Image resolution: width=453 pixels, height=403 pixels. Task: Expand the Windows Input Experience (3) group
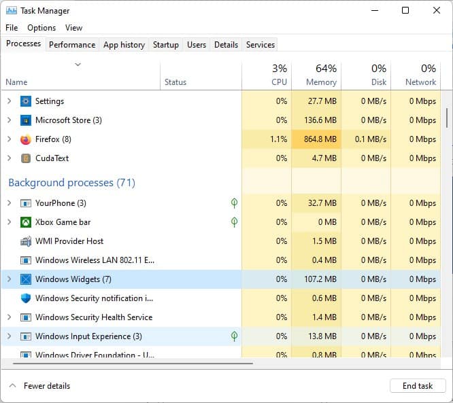[x=10, y=336]
